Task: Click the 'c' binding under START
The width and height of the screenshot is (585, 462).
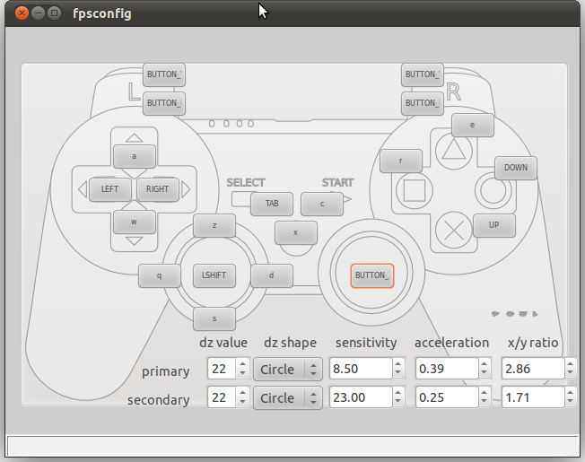Action: [322, 204]
